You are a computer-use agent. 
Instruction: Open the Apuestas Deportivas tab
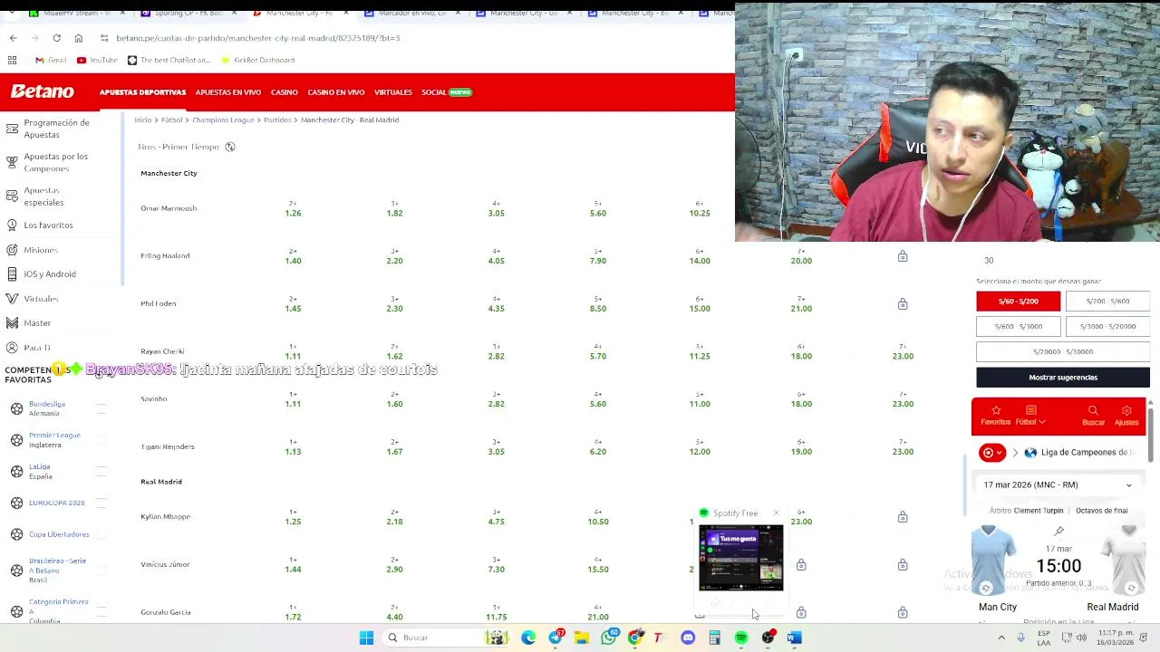(142, 92)
